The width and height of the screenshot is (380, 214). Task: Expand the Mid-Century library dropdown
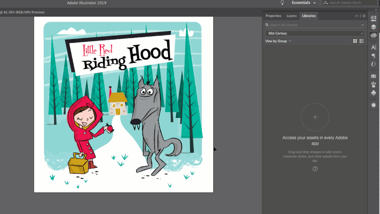pos(362,33)
